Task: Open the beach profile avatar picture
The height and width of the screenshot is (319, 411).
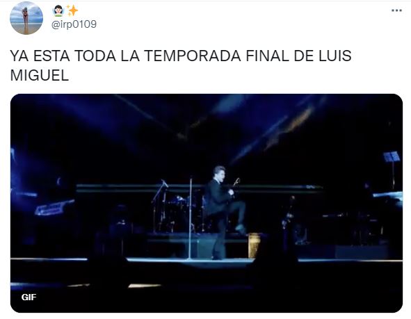Action: click(x=26, y=18)
